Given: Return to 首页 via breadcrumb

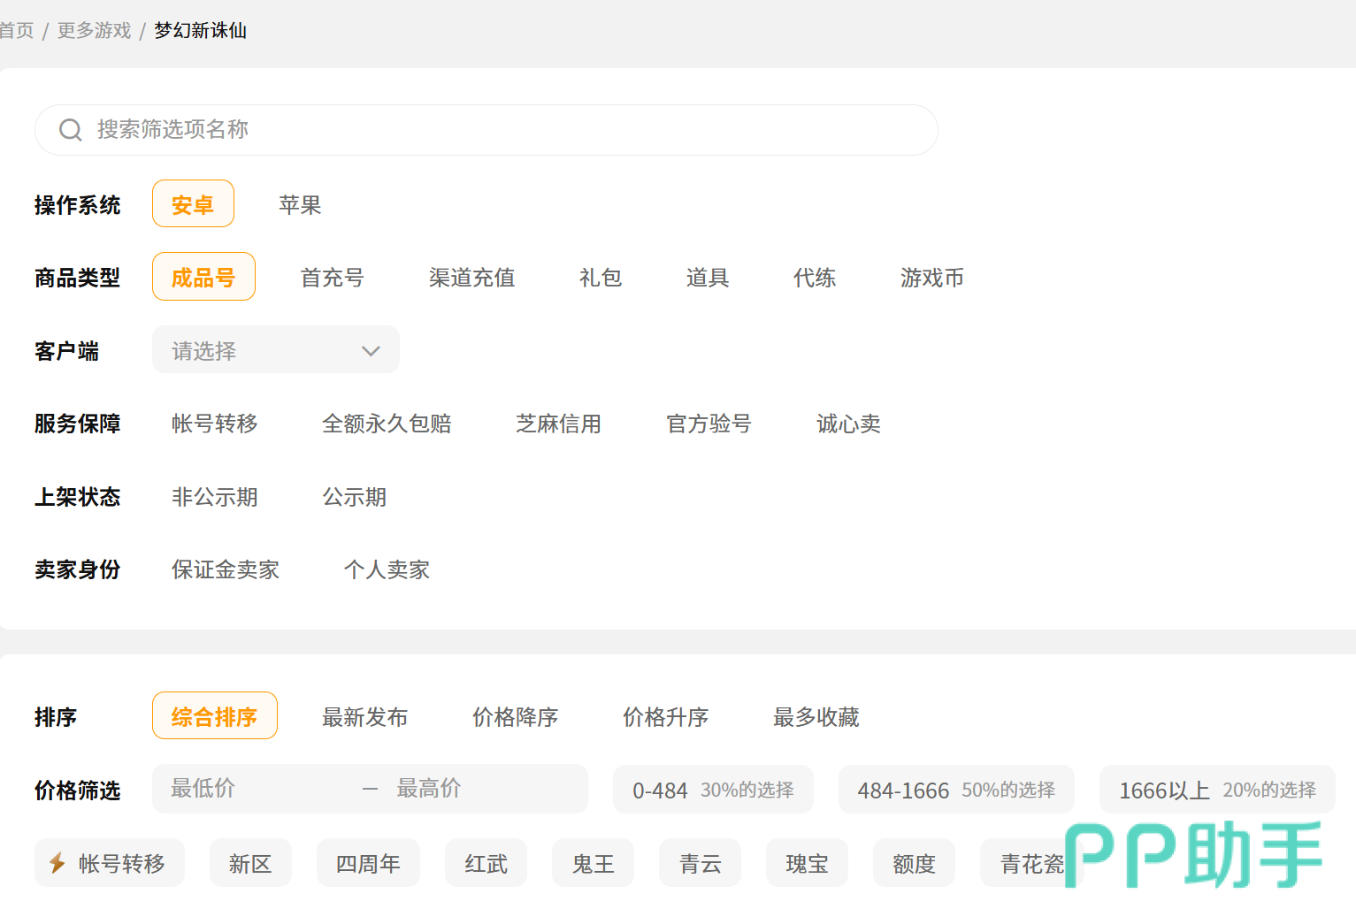Looking at the screenshot, I should pyautogui.click(x=16, y=30).
